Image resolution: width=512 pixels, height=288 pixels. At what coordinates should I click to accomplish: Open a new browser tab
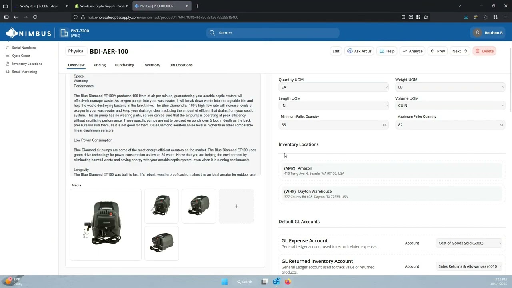(x=197, y=6)
